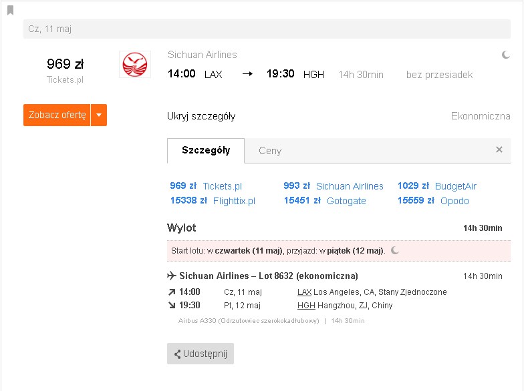Switch to the Ceny tab
This screenshot has height=391, width=524.
(270, 151)
